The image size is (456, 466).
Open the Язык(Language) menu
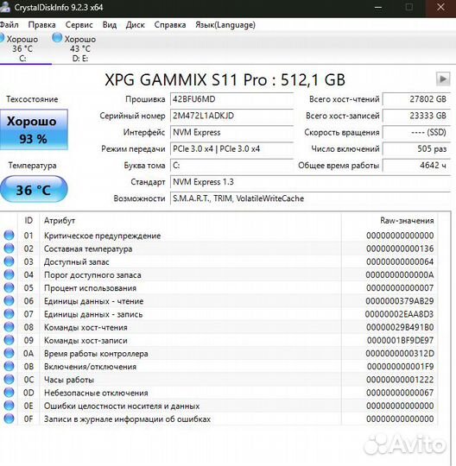[225, 25]
